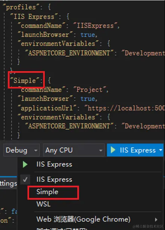Click the submenu arrow beside Google Chrome
Viewport: 165px width, 230px height.
[156, 220]
